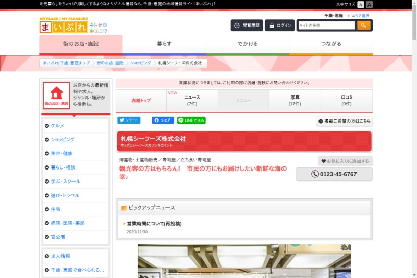417x278 pixels.
Task: Select the larger font size A icon
Action: (370, 4)
